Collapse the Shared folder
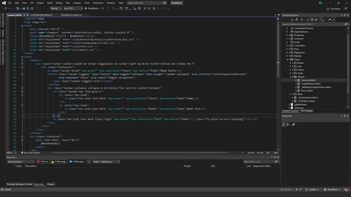Screen dimensions: 351x197 pos(291,77)
